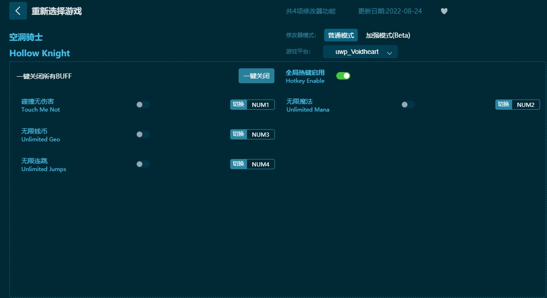Enable Unlimited Geo toggle

(x=143, y=134)
